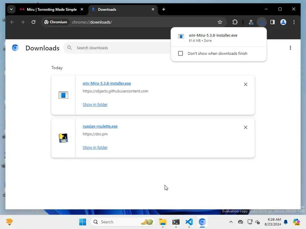
Task: Open the tab search dropdown arrow
Action: pos(11,9)
